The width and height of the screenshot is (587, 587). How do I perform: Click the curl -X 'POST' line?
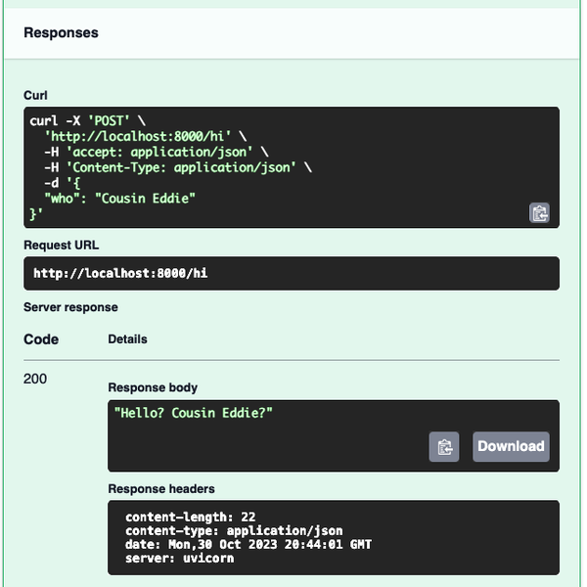(x=88, y=120)
